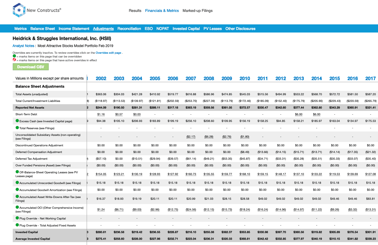This screenshot has height=245, width=378.
Task: Click the Download CSV button
Action: [x=31, y=67]
